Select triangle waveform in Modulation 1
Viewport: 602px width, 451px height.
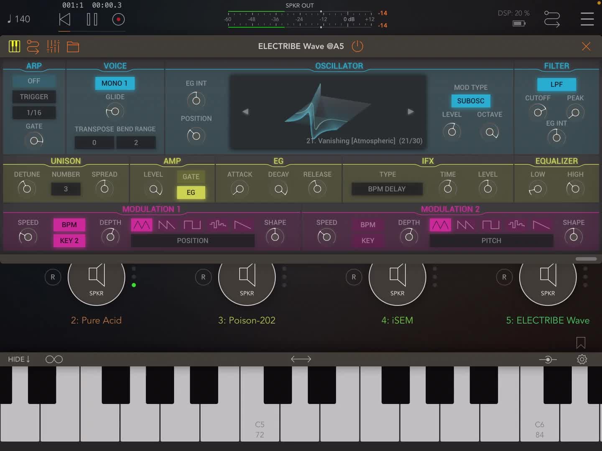[x=142, y=225]
